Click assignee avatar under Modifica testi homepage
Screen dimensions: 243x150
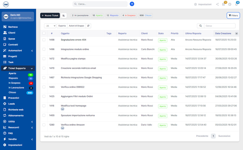point(62,109)
